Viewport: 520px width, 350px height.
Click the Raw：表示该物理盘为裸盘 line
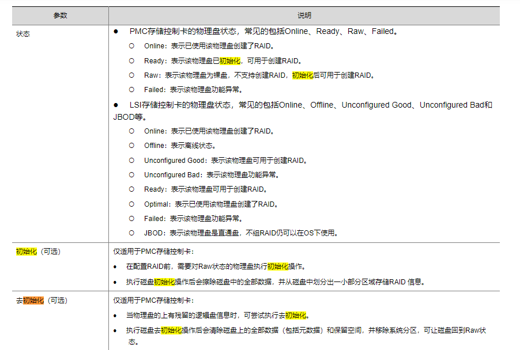click(259, 75)
